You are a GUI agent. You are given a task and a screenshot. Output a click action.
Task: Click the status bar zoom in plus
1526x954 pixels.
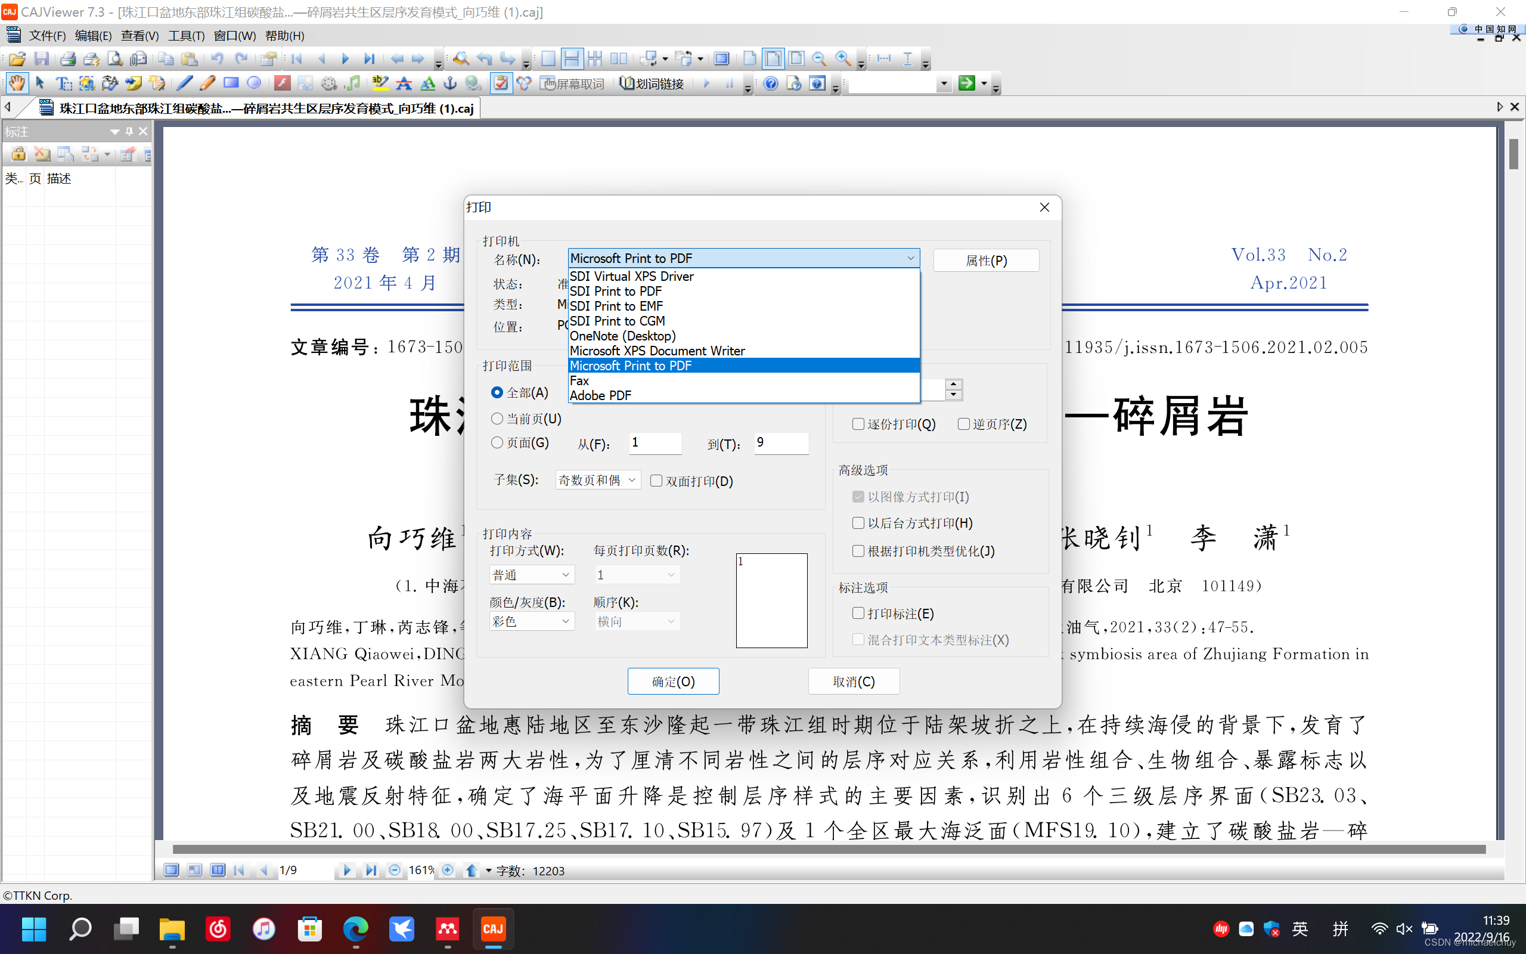(x=448, y=870)
